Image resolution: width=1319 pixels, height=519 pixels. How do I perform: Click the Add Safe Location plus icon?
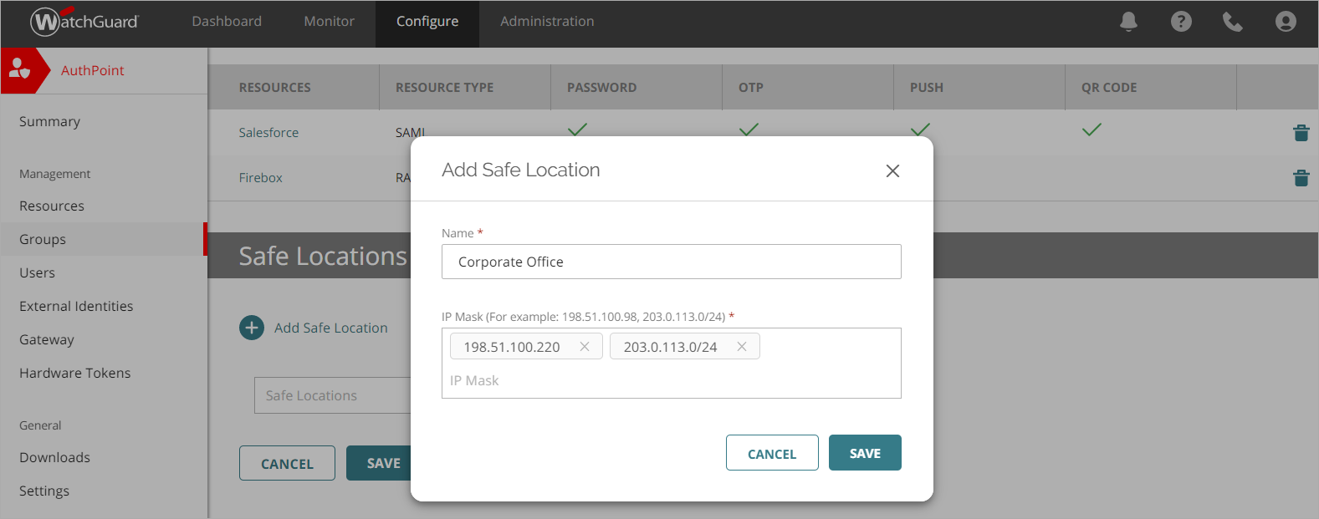coord(252,328)
